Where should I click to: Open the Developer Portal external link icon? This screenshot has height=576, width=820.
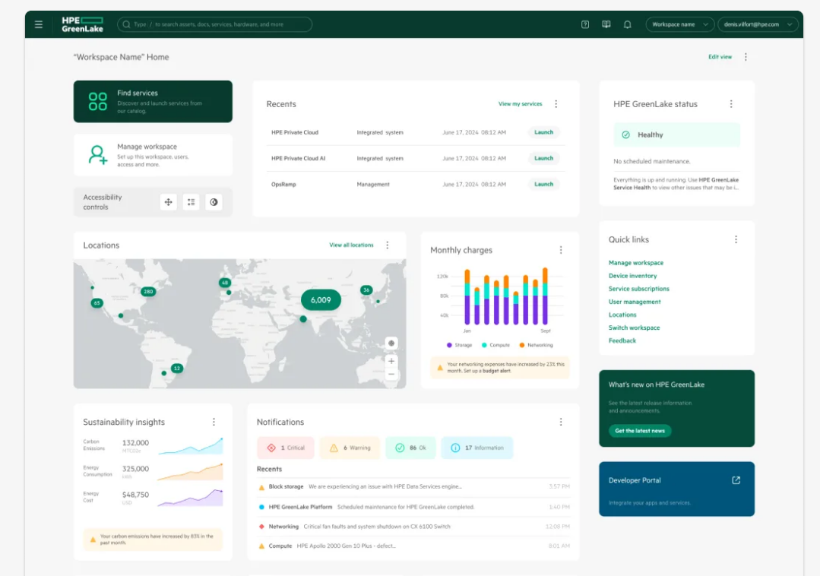[736, 480]
